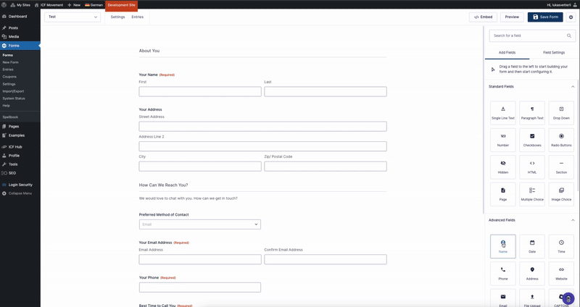Open Preferred Method of Contact dropdown
This screenshot has height=307, width=580.
(200, 224)
